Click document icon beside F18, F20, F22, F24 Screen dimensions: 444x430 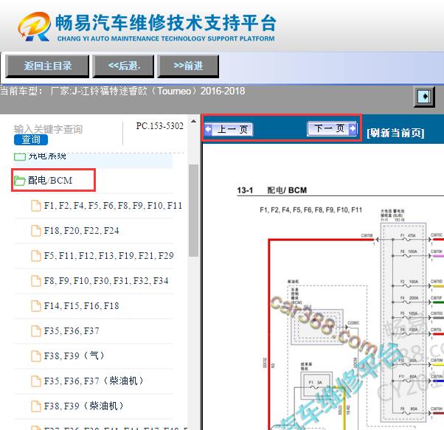36,231
